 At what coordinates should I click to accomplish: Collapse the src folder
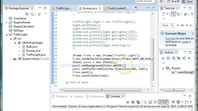tap(11, 39)
